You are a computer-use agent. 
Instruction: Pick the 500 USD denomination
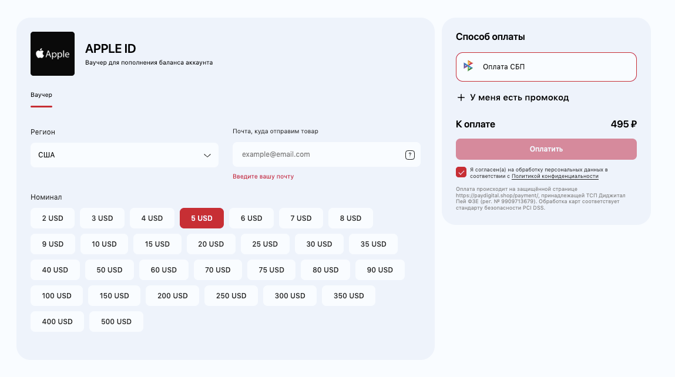116,321
